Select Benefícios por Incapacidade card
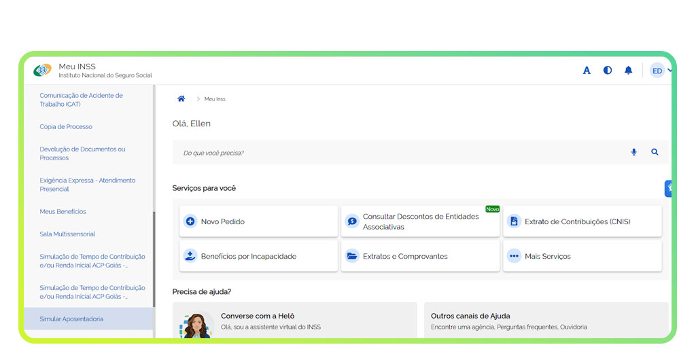The width and height of the screenshot is (696, 364). (x=258, y=256)
